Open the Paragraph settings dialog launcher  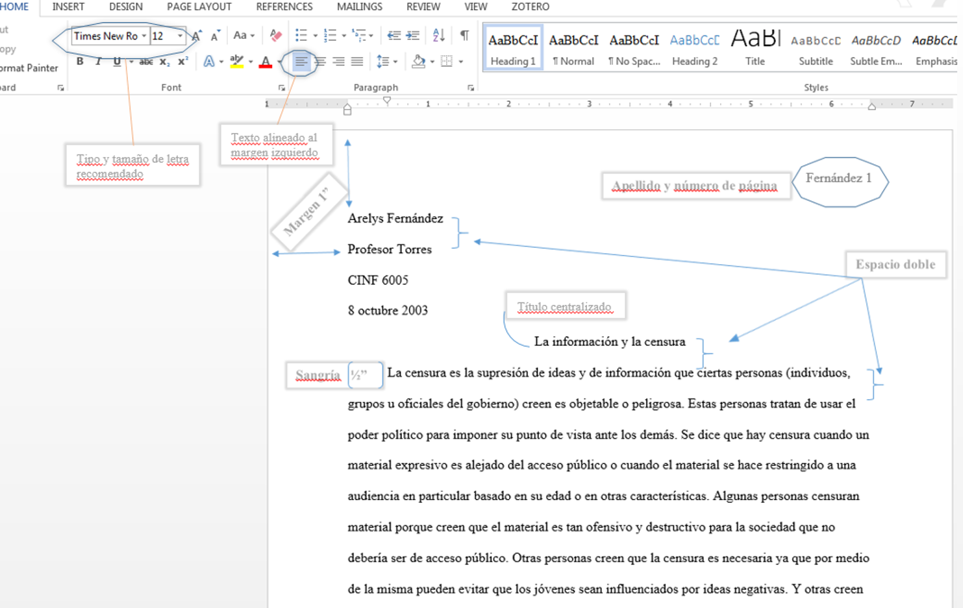pos(469,87)
